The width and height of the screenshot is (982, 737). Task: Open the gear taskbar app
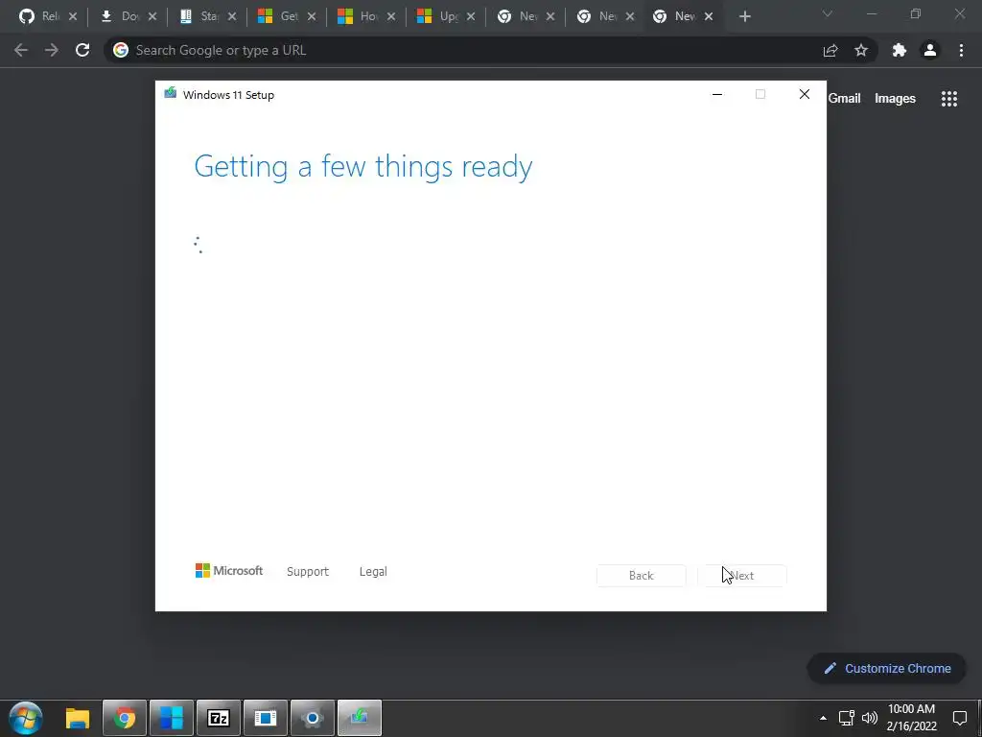[312, 718]
